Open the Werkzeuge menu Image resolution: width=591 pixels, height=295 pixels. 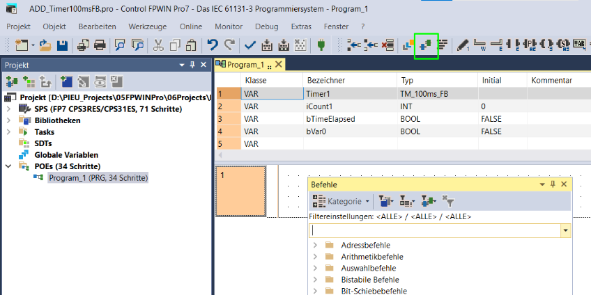point(148,26)
